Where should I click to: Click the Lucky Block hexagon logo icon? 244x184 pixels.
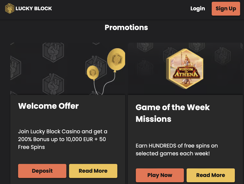[10, 9]
